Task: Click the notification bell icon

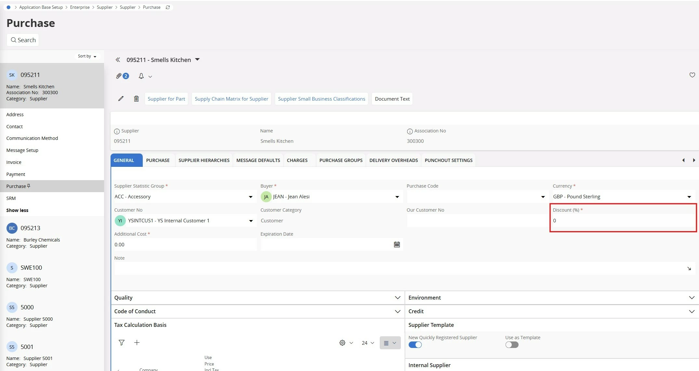Action: pos(141,76)
